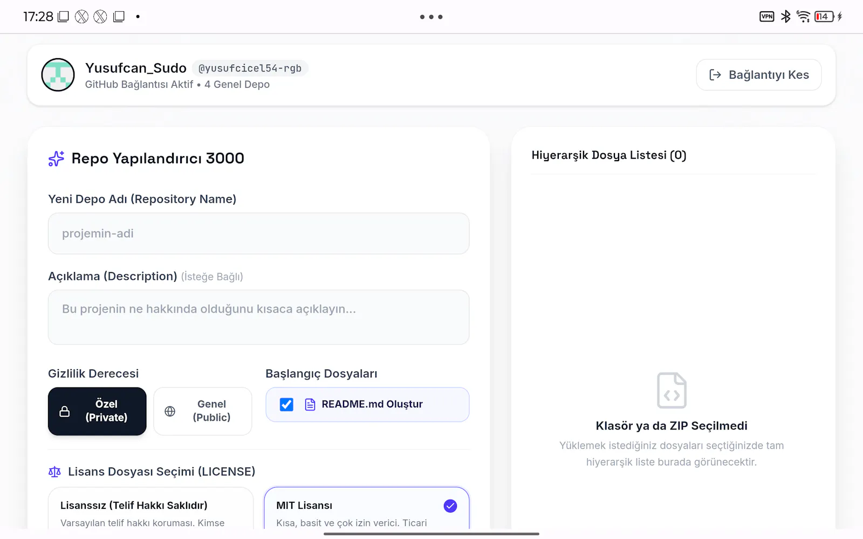Screen dimensions: 863x539
Task: Click the globe icon in the Genel option
Action: pos(170,411)
